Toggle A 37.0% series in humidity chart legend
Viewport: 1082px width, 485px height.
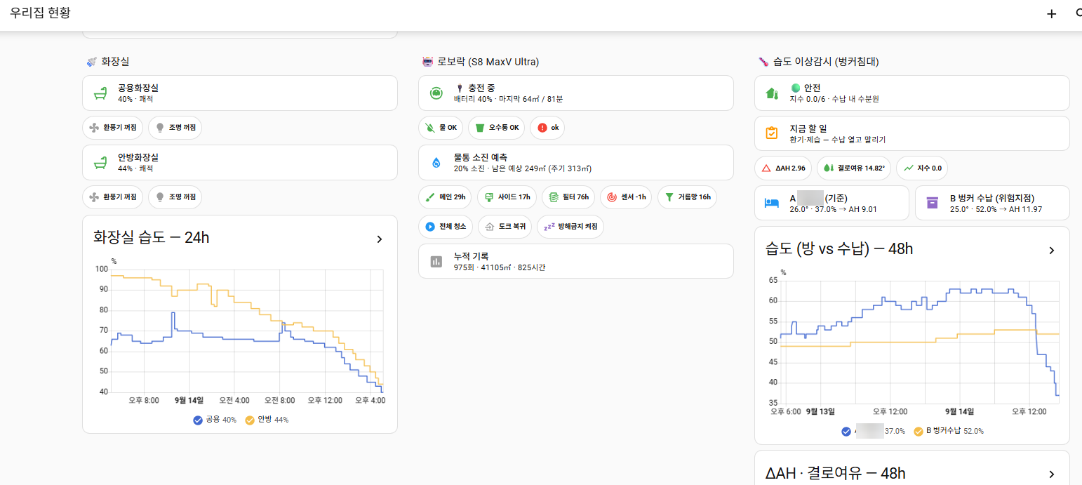[x=873, y=431]
